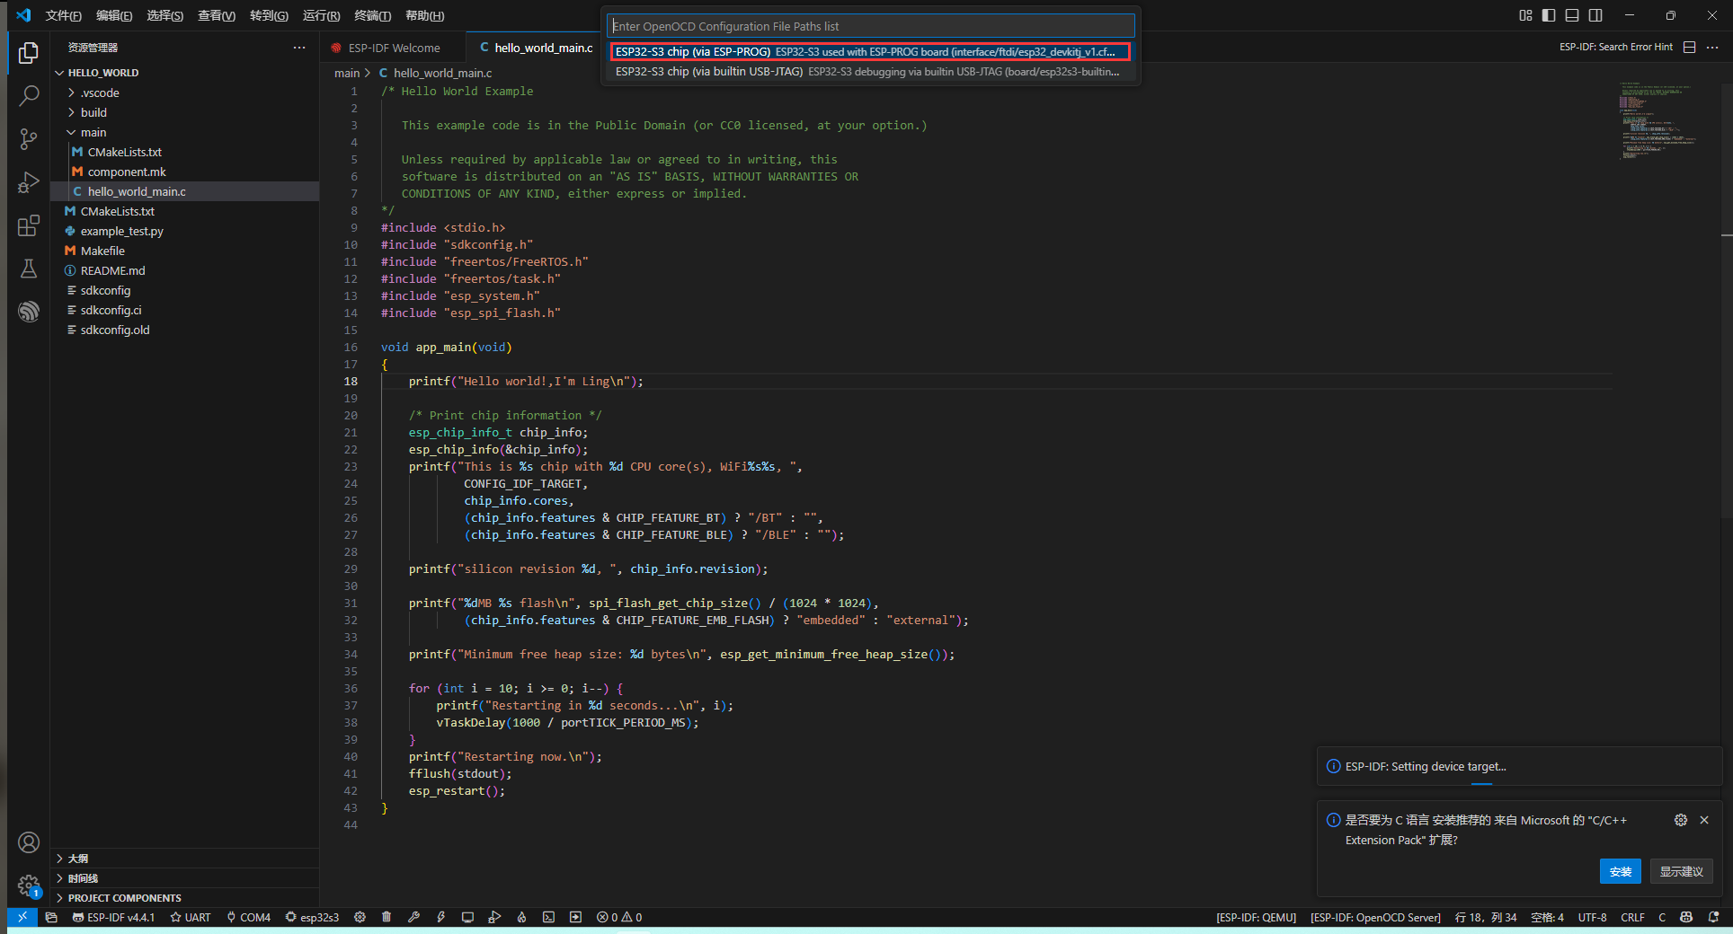The width and height of the screenshot is (1733, 934).
Task: Change device target esp32s3 in status bar
Action: pos(312,917)
